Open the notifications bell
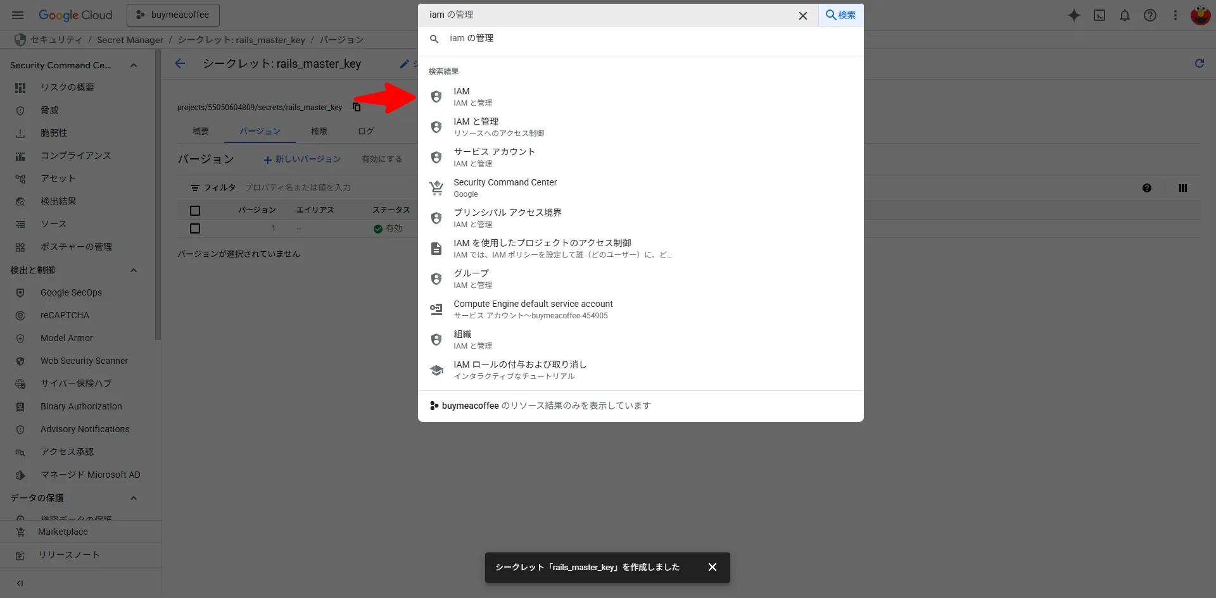The height and width of the screenshot is (598, 1216). (x=1125, y=15)
